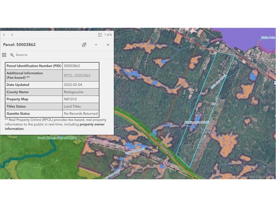Open the '1 of 6' feature list
This screenshot has height=207, width=276.
(105, 35)
